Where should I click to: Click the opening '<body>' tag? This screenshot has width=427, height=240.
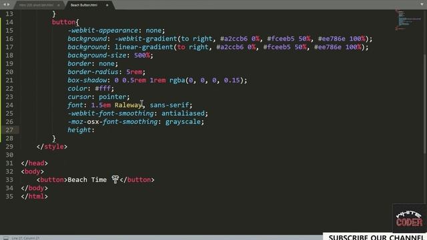click(33, 171)
